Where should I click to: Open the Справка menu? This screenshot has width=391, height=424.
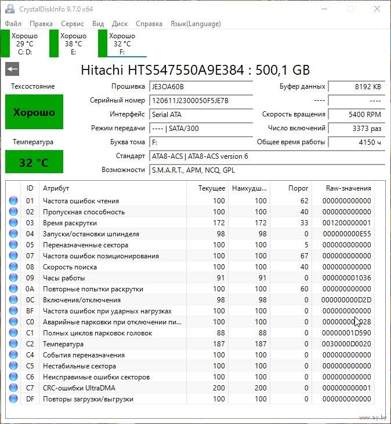point(149,24)
